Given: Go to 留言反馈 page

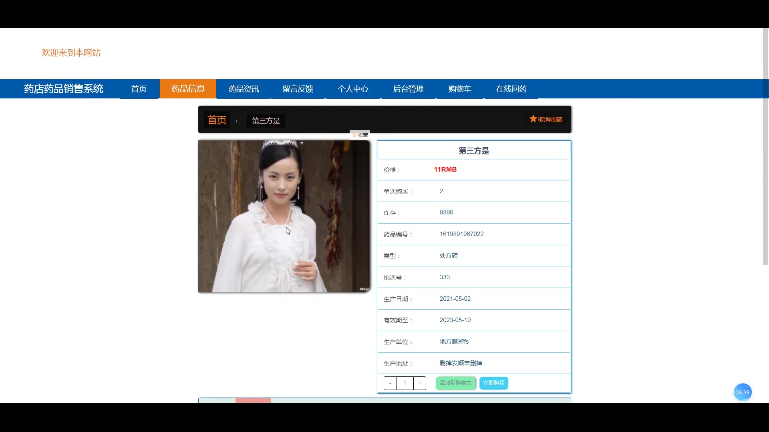Looking at the screenshot, I should coord(298,89).
